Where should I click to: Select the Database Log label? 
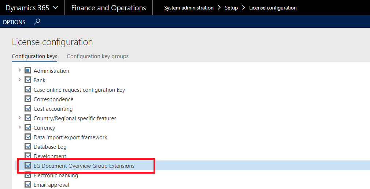(50, 147)
